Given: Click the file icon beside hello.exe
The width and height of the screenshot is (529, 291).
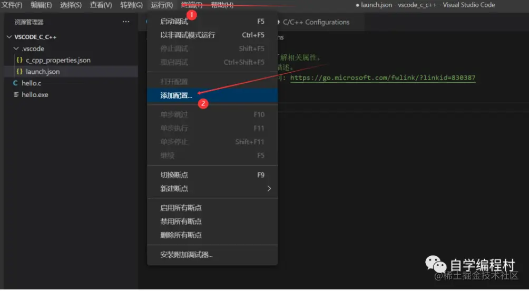Looking at the screenshot, I should (16, 94).
